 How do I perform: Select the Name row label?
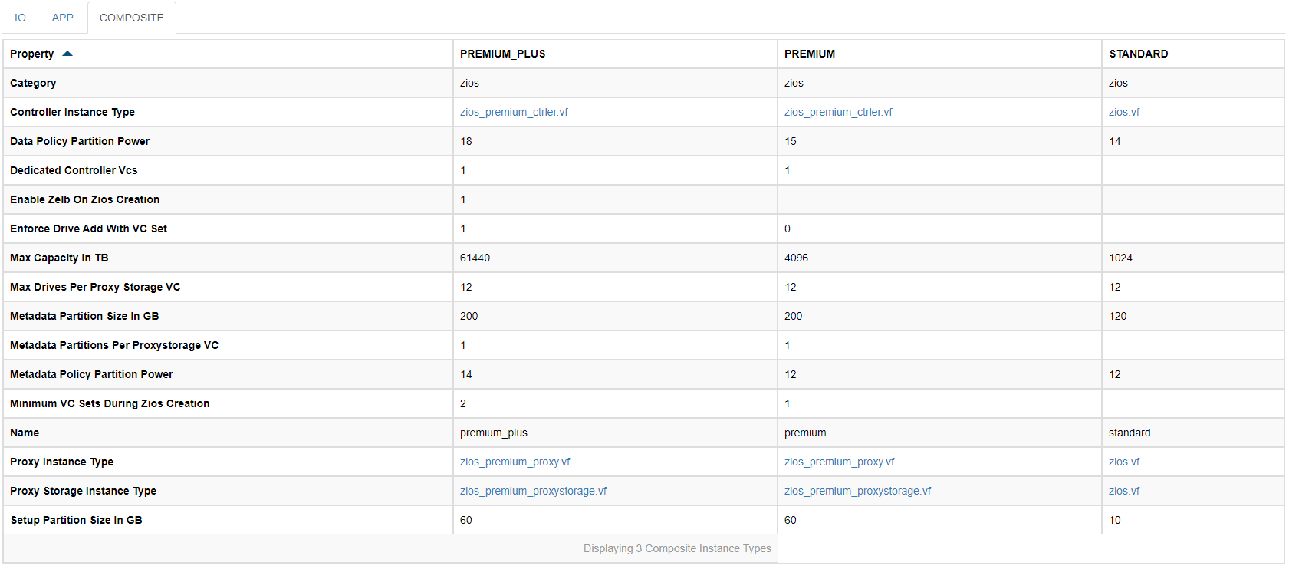click(x=25, y=433)
